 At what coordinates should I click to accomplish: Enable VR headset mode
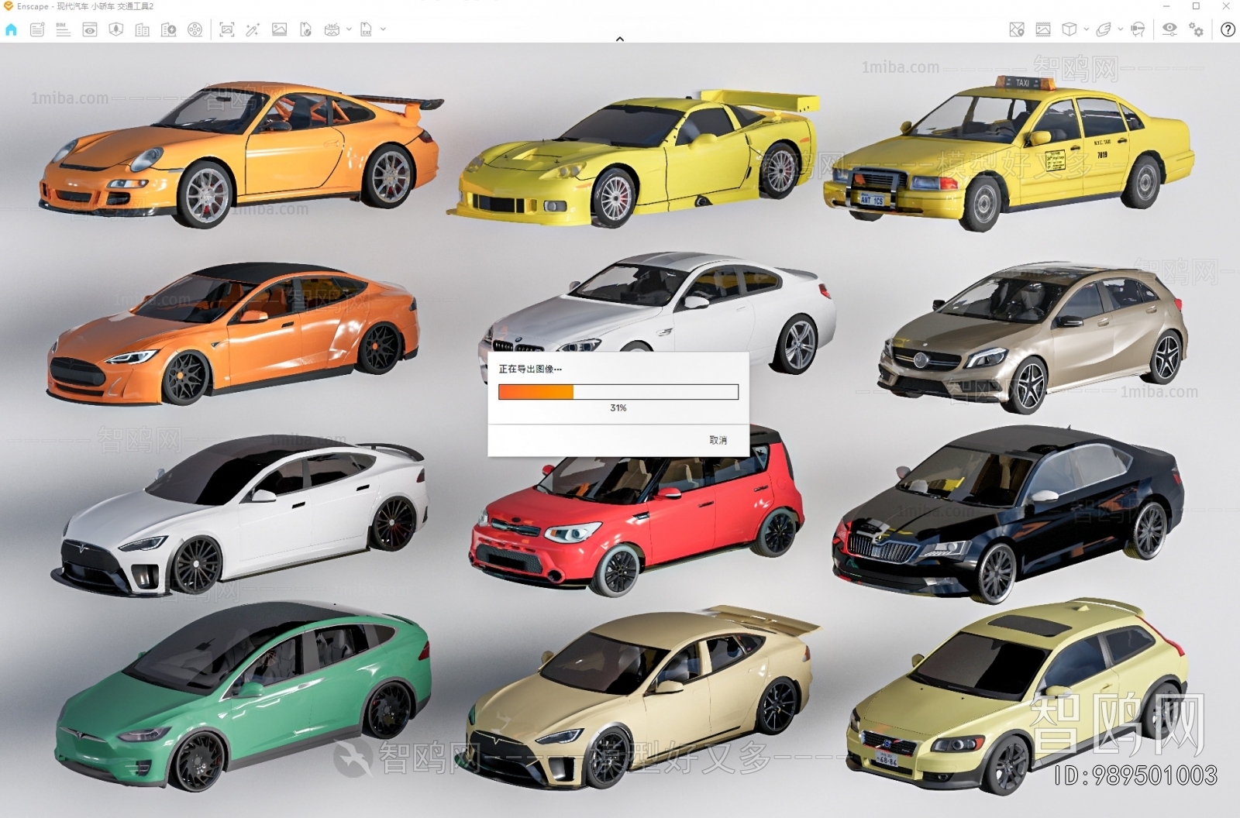(x=1138, y=30)
